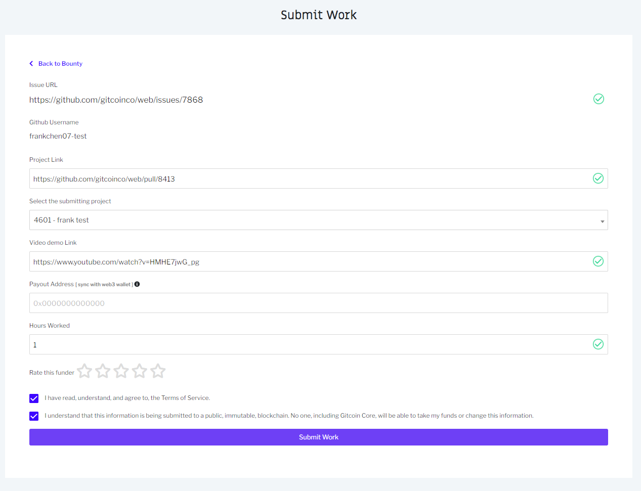Click the Video demo Link validation checkmark
Screen dimensions: 641x491
pyautogui.click(x=598, y=261)
